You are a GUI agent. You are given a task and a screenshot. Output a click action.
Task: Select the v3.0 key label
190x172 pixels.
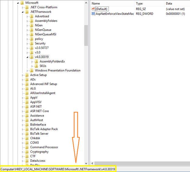point(37,52)
